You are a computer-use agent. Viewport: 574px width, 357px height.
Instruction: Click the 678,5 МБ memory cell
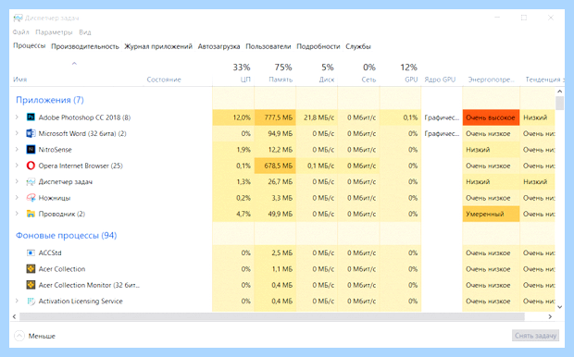275,166
